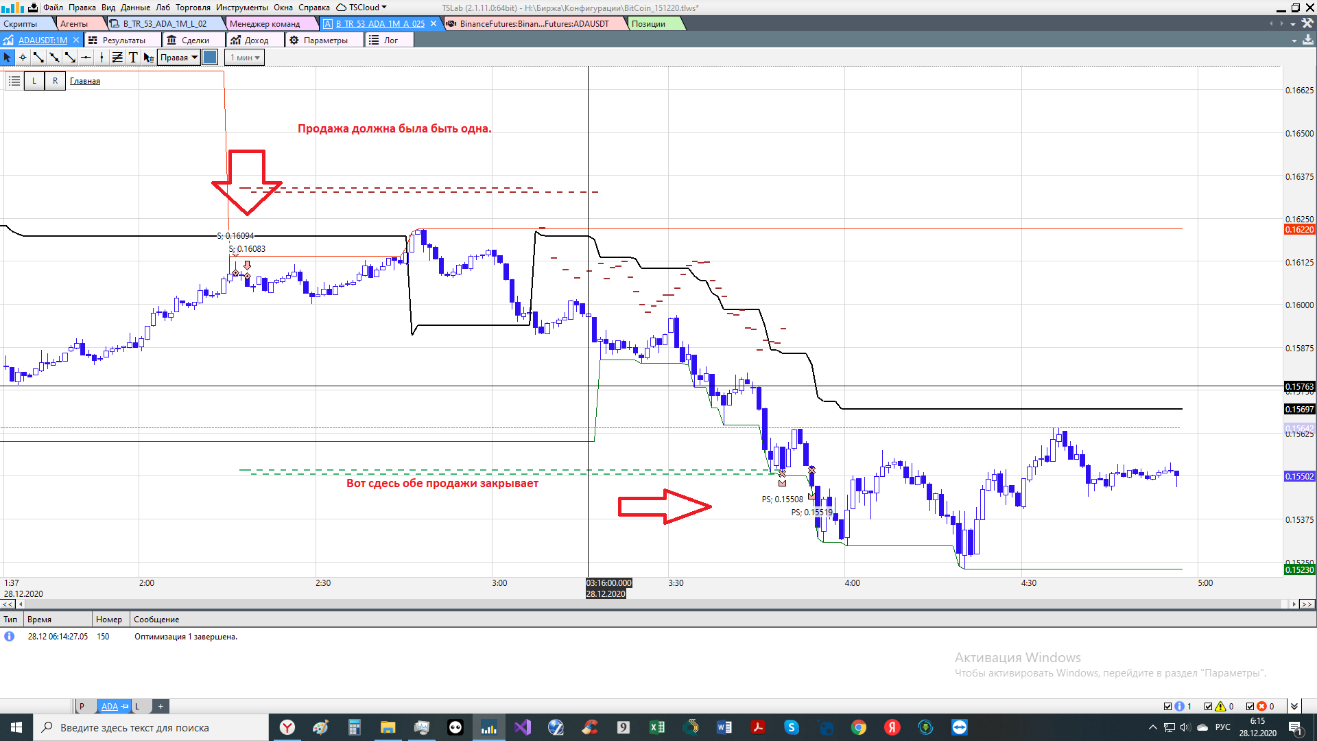Switch to the Сделки tab
This screenshot has height=741, width=1317.
pos(195,40)
